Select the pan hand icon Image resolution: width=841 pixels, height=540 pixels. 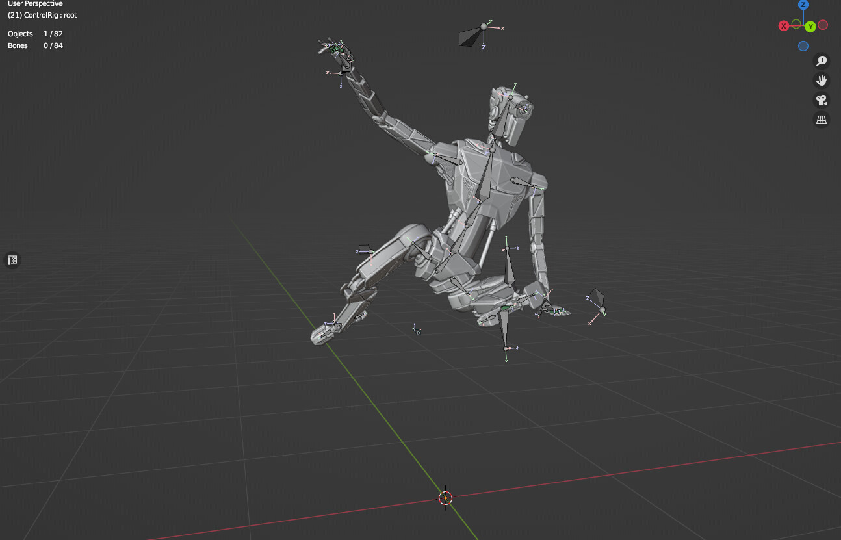tap(821, 80)
